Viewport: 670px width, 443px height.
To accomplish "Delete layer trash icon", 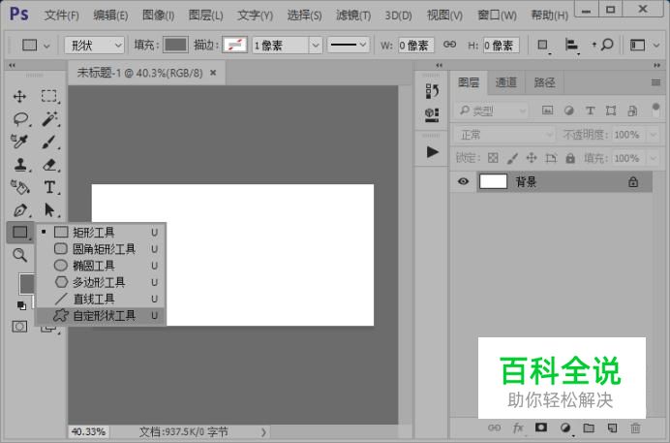I will point(635,427).
